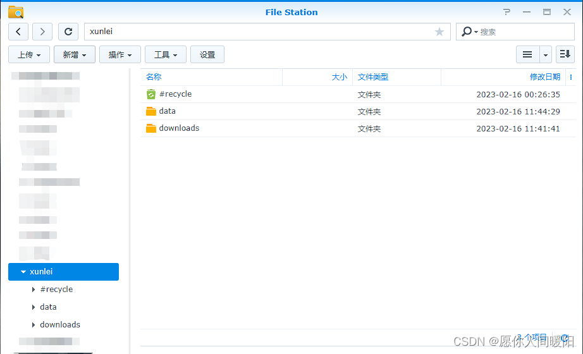Click the 设置 settings button
The height and width of the screenshot is (354, 583).
point(207,54)
